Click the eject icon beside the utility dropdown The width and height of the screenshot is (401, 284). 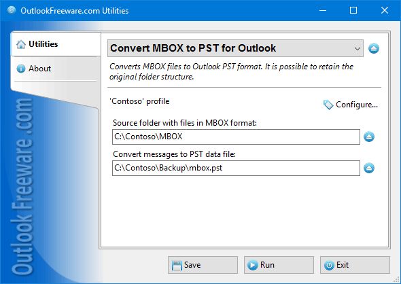click(374, 48)
